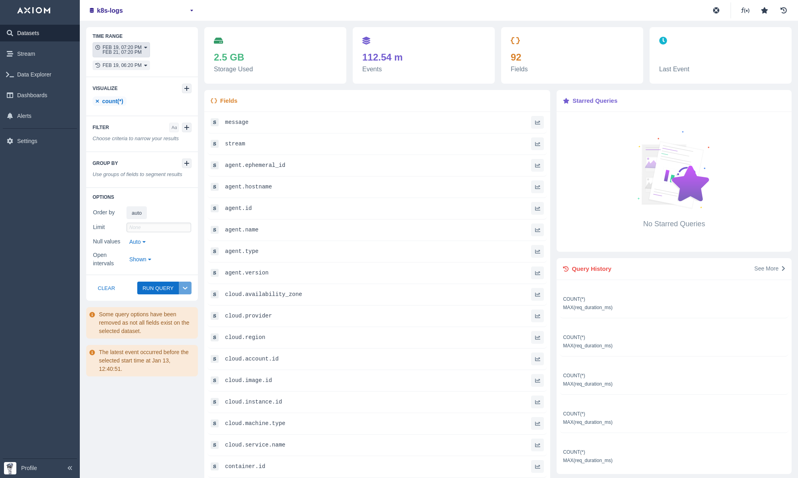Click the RUN QUERY button
Screen dimensions: 798x478
coord(158,288)
